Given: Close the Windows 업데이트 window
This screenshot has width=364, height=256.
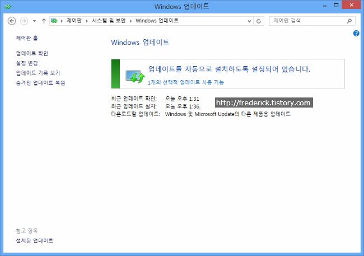Looking at the screenshot, I should point(351,5).
